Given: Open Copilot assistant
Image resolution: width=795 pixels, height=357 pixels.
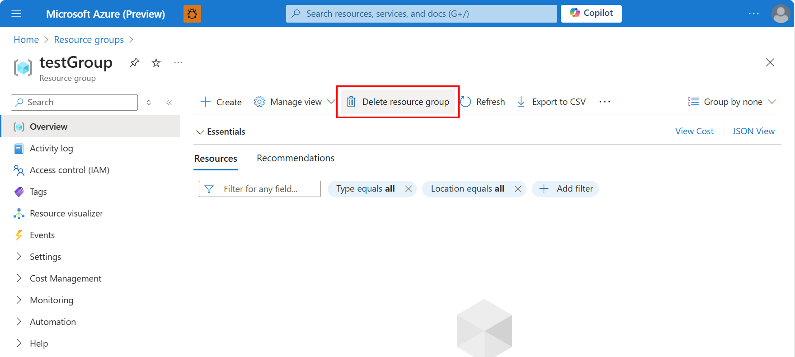Looking at the screenshot, I should [591, 14].
